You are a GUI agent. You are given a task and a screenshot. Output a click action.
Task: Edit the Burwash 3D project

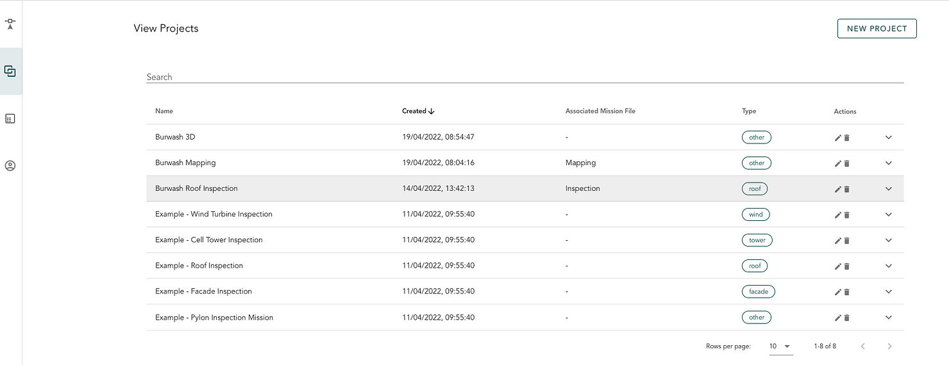[837, 138]
